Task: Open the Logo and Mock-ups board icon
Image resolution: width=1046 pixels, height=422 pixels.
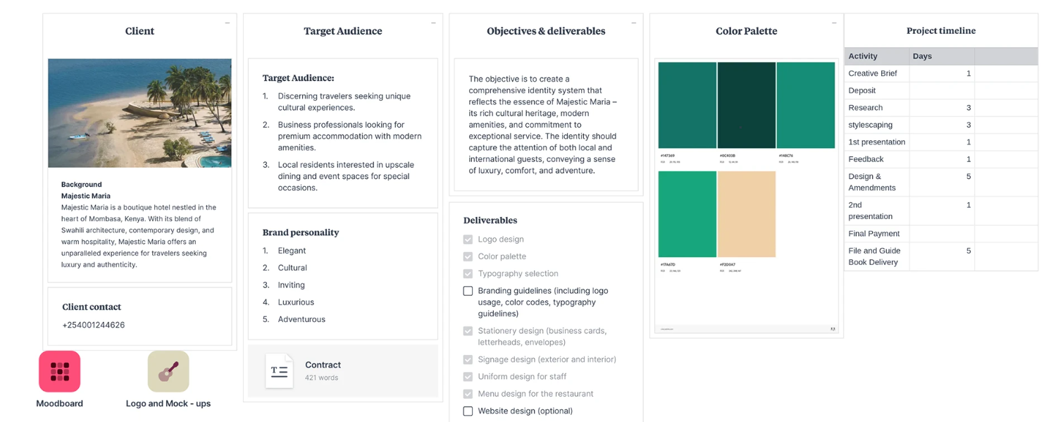Action: click(168, 371)
